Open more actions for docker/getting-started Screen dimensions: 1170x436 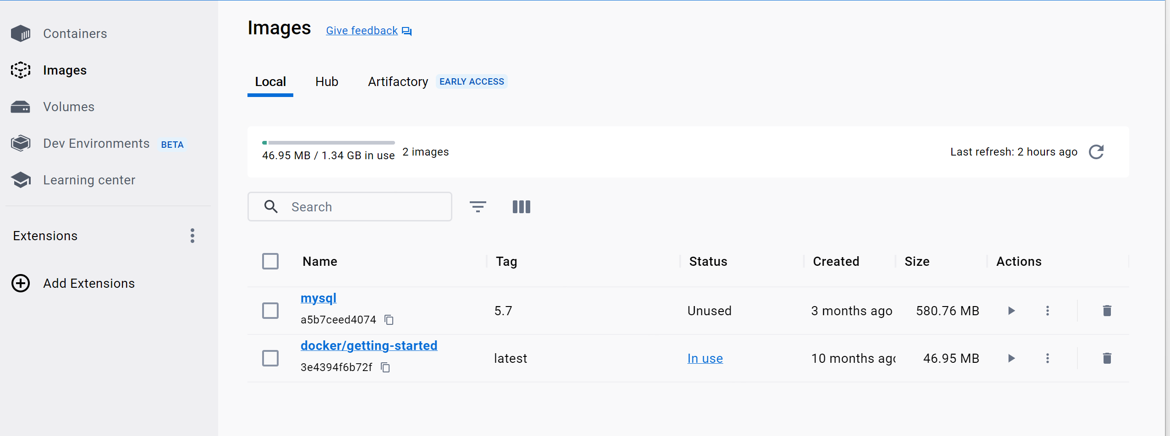(x=1048, y=358)
